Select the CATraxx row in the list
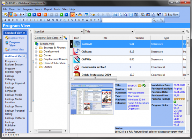Viewport: 192px width, 139px height. point(128,51)
